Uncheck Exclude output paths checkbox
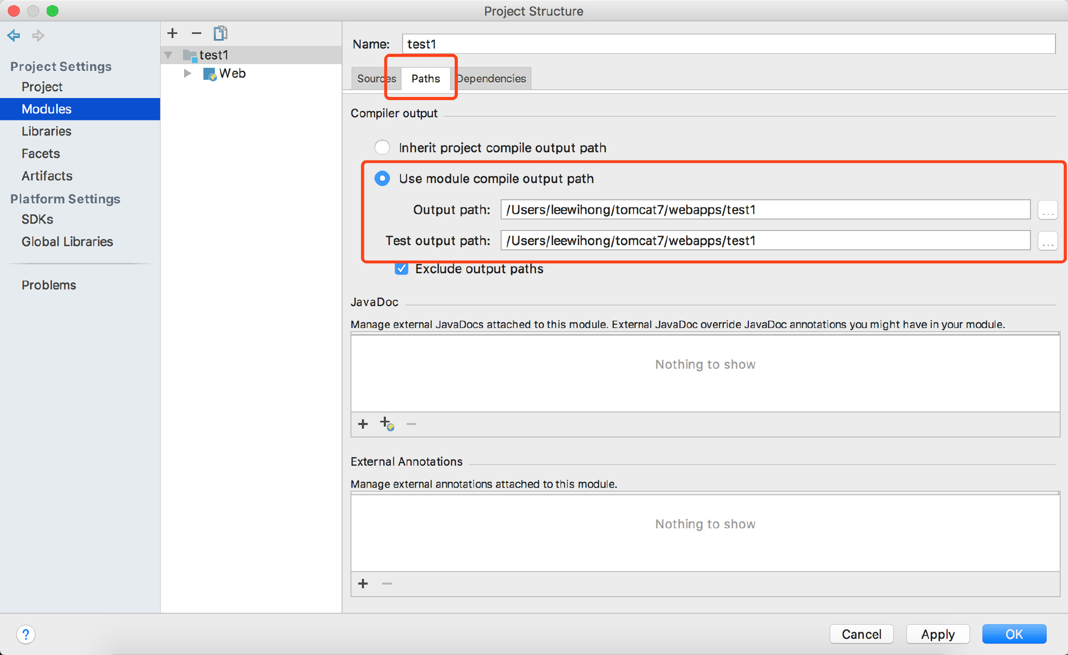The image size is (1068, 655). coord(402,269)
